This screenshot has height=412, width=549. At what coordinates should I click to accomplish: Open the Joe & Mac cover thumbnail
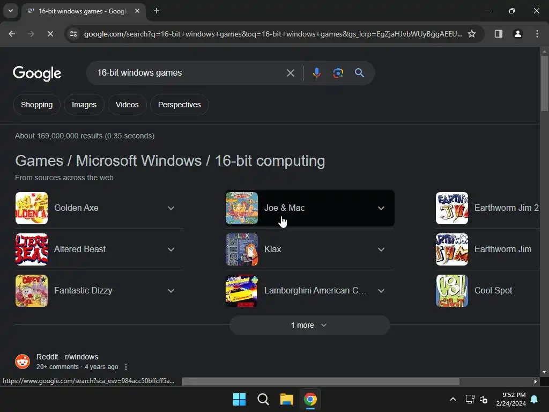tap(242, 208)
